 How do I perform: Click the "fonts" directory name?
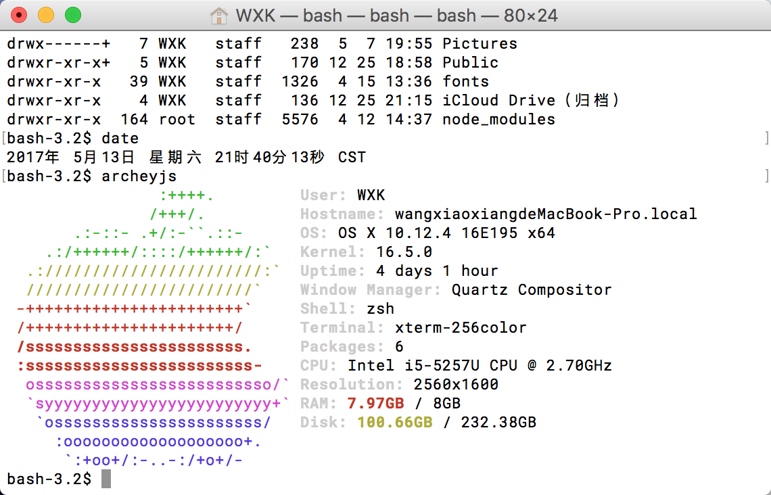point(465,82)
